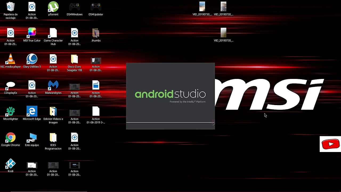341x192 pixels.
Task: Launch the Kodi desktop shortcut
Action: click(x=11, y=163)
